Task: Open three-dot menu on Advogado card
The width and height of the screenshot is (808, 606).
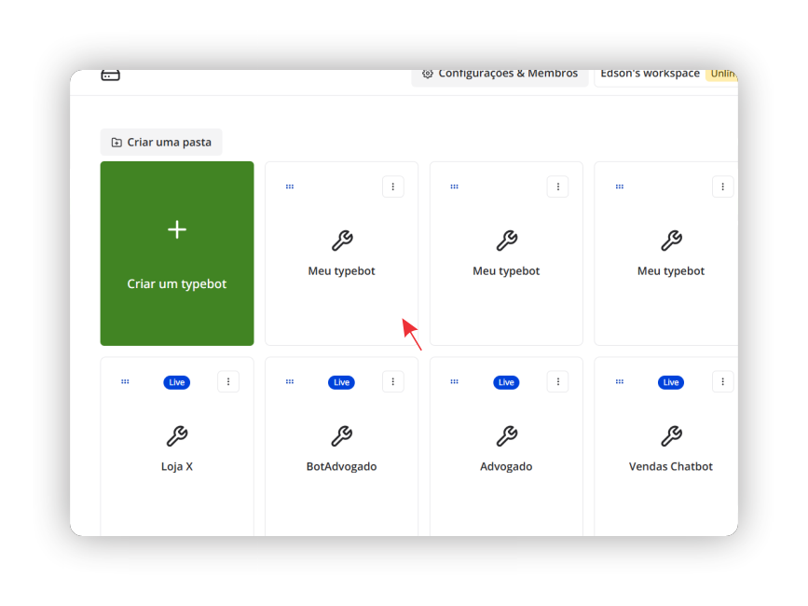Action: 557,381
